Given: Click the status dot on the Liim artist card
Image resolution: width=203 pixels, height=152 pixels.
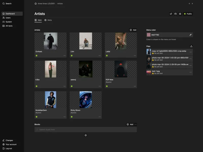Looking at the screenshot, I should click(72, 55).
